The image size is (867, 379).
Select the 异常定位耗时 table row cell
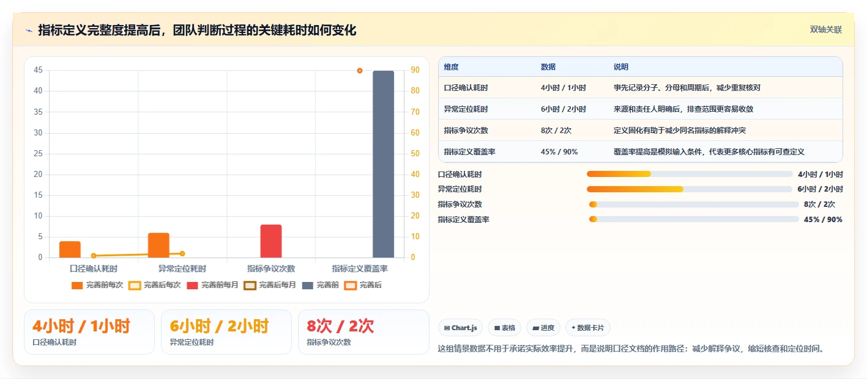(x=466, y=109)
